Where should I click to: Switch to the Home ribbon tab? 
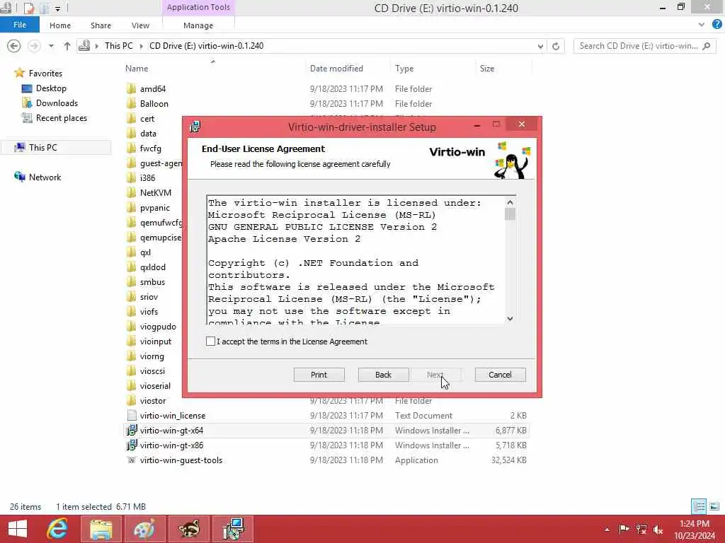pos(60,25)
